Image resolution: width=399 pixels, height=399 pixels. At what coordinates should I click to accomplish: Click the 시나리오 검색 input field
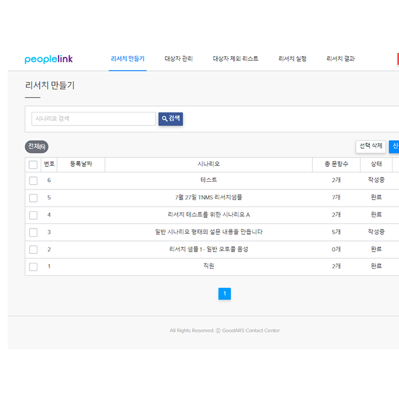(94, 119)
